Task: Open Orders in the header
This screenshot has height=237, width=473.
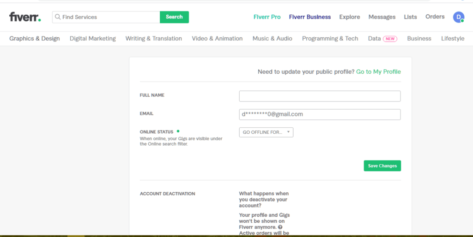Action: pyautogui.click(x=435, y=17)
